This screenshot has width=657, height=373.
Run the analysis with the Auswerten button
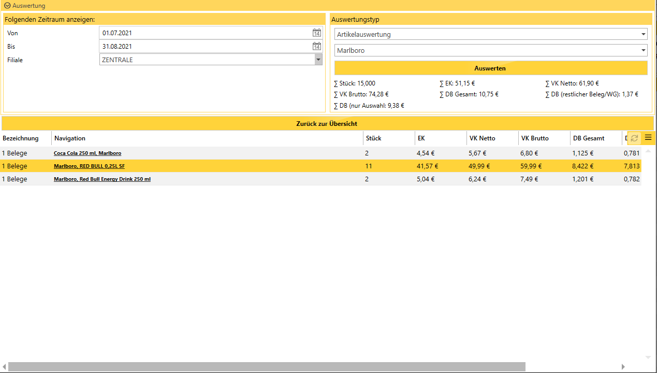tap(491, 68)
